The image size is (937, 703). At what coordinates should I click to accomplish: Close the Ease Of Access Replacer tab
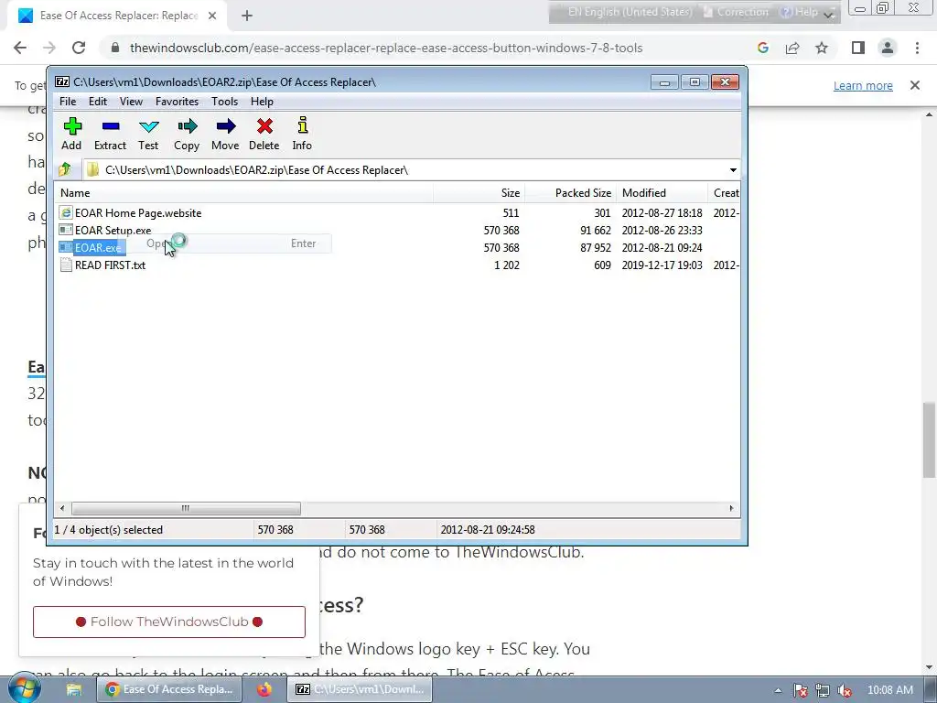(212, 16)
